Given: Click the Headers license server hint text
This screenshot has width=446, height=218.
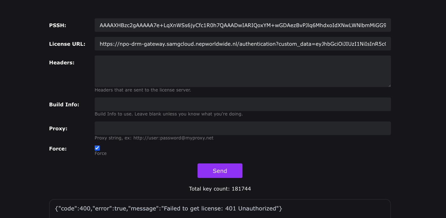Looking at the screenshot, I should 143,90.
